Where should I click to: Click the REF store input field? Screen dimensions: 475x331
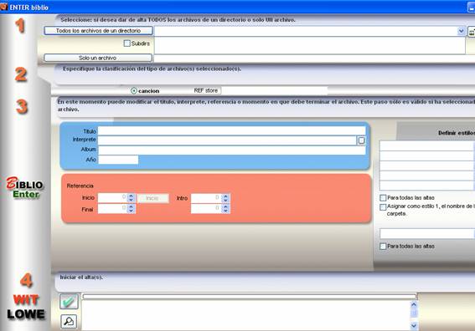click(x=275, y=90)
